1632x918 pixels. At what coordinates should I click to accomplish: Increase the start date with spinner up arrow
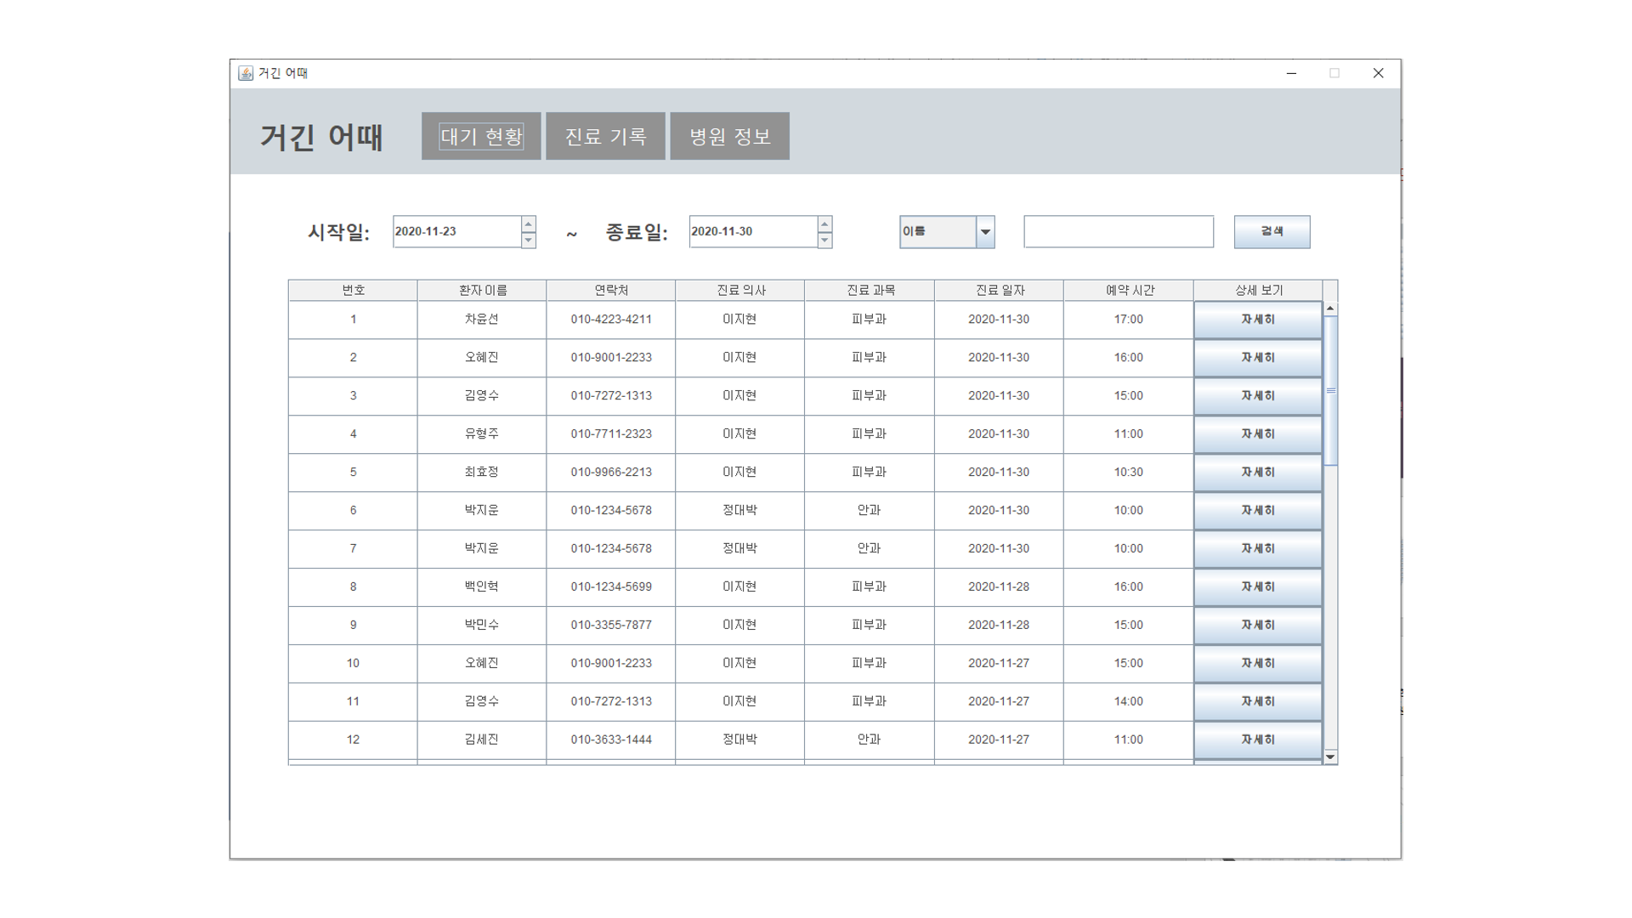tap(528, 224)
